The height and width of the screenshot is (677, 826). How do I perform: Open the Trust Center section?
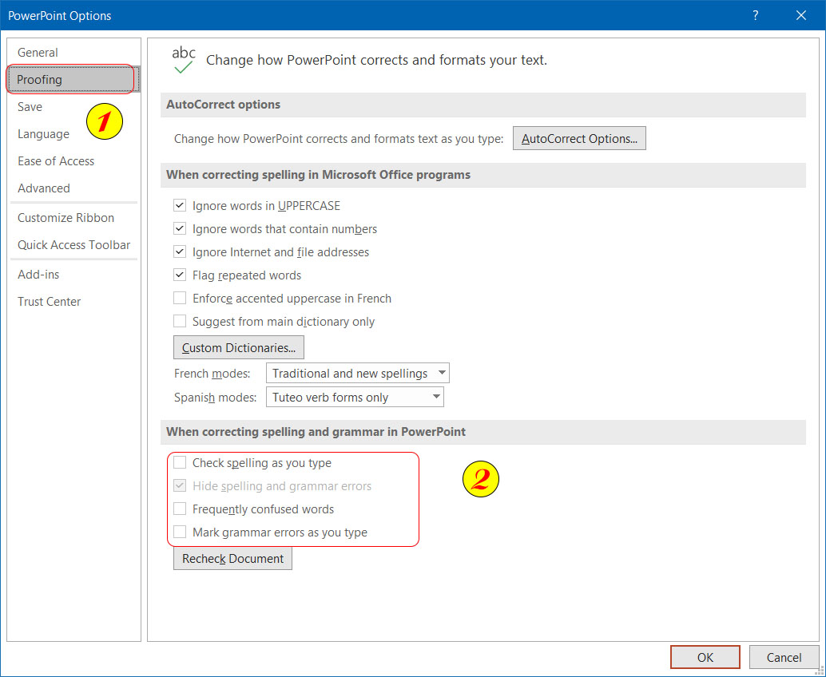tap(50, 302)
